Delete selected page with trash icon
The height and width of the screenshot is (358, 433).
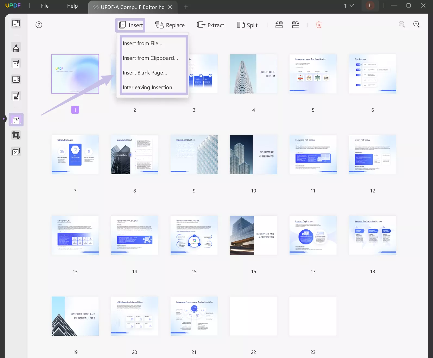319,25
